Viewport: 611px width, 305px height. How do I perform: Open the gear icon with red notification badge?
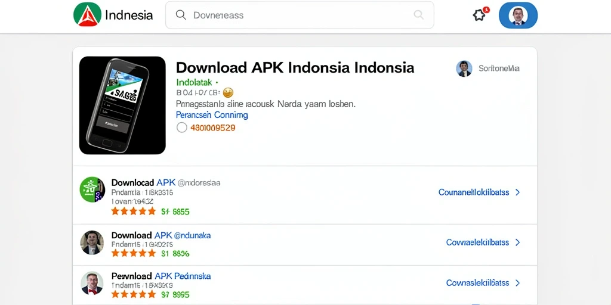coord(480,15)
